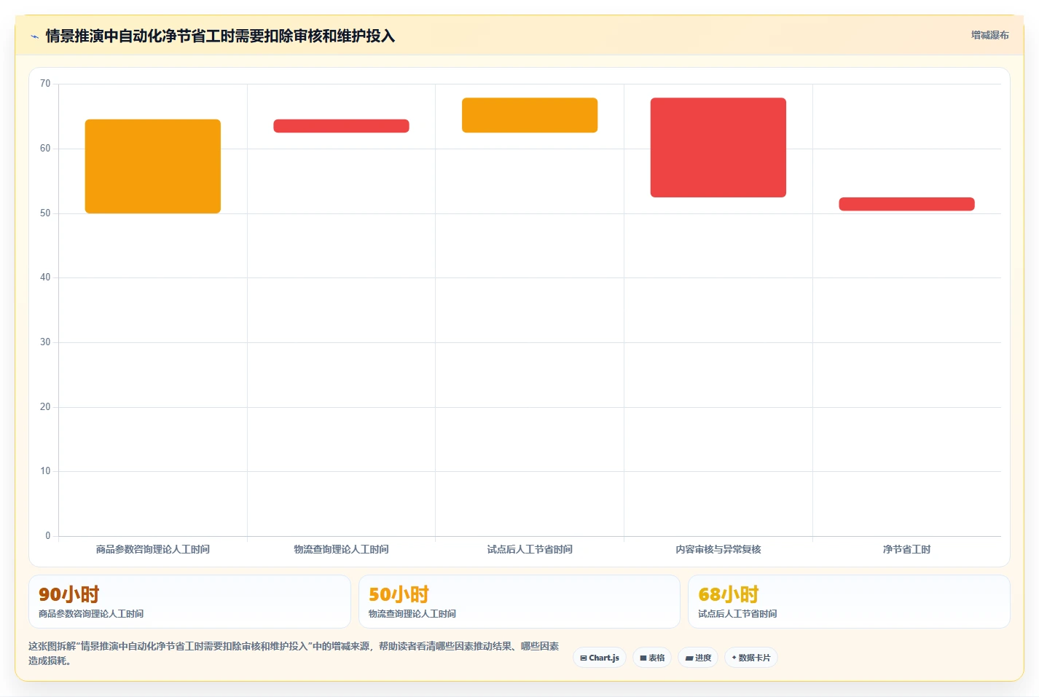Click the description paragraph starting with 这张图拆解
Viewport: 1039px width, 697px height.
pos(294,653)
